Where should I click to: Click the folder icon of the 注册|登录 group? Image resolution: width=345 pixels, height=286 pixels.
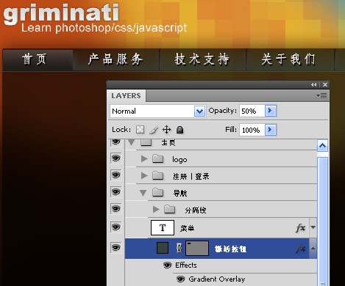click(158, 175)
